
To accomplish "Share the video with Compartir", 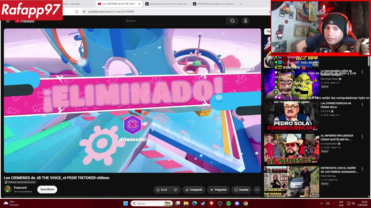I will click(x=194, y=190).
